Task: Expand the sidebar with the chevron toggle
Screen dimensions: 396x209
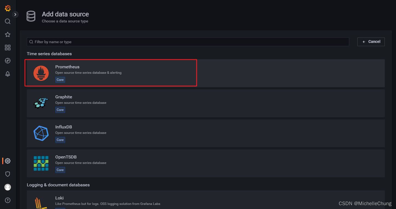Action: (15, 14)
